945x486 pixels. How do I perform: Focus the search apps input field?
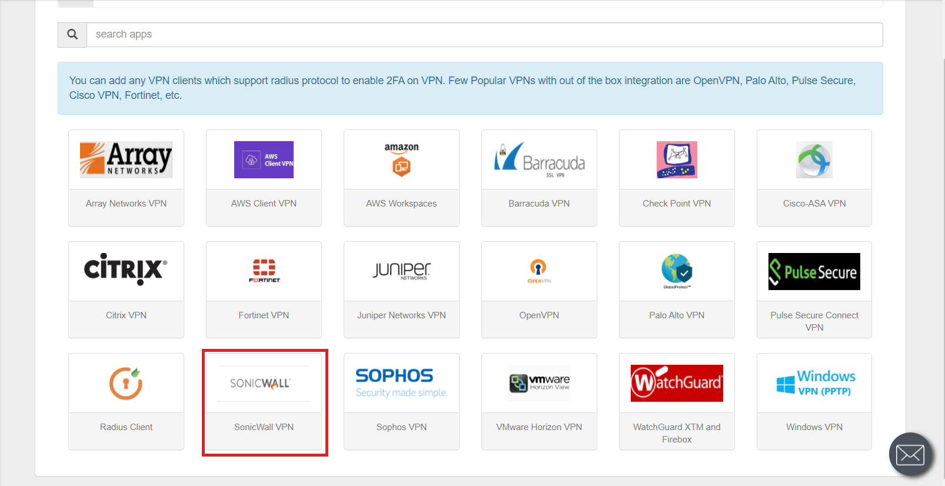pos(485,35)
